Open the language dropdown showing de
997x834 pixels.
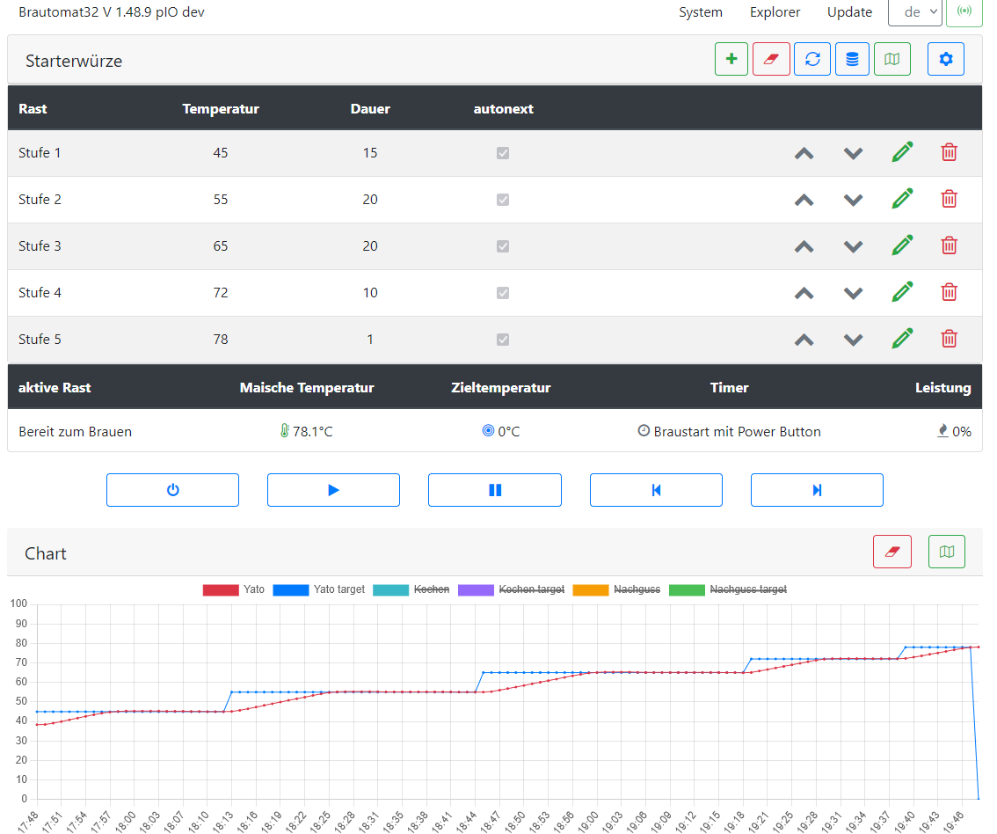[914, 12]
